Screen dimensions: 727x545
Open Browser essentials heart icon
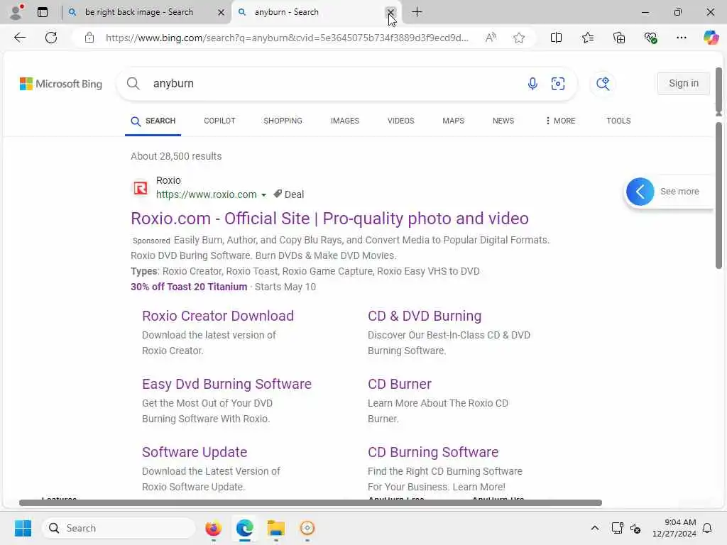click(650, 38)
